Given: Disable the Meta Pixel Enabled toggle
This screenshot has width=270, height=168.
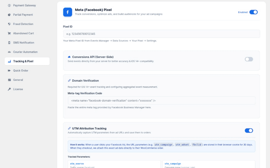Looking at the screenshot, I should (253, 12).
